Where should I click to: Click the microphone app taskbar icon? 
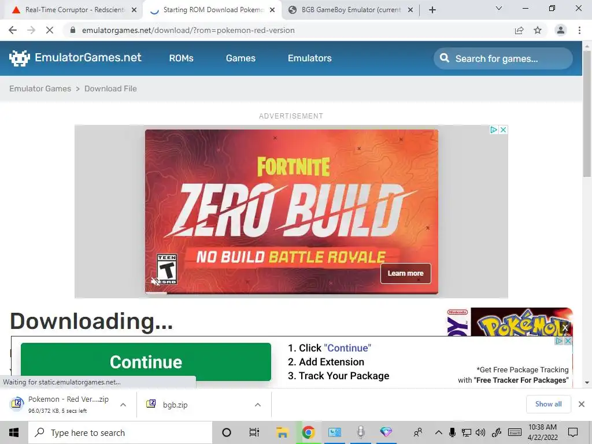[x=361, y=432]
